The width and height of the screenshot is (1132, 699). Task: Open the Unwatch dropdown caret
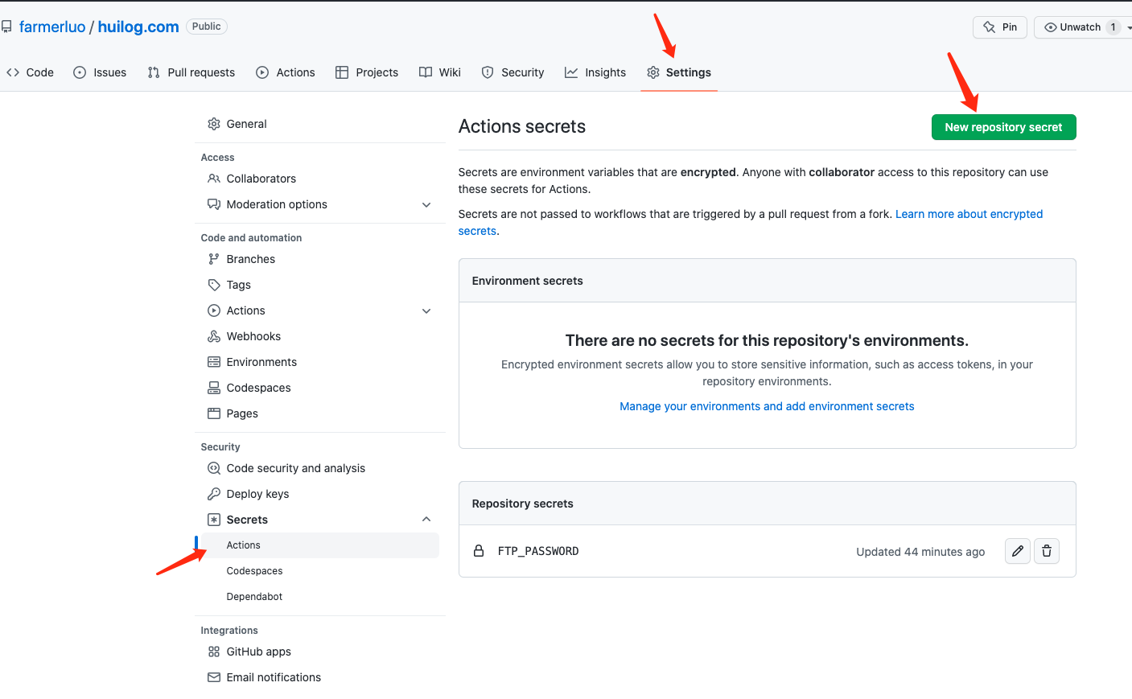(1129, 27)
